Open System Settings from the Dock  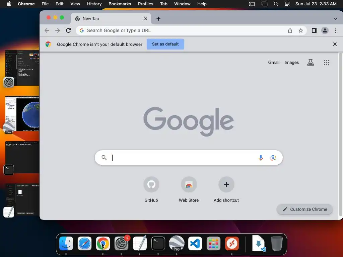(x=121, y=243)
